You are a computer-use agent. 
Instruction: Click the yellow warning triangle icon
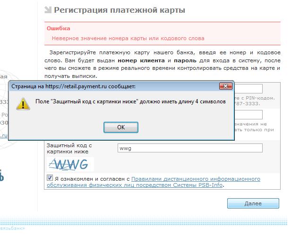click(23, 103)
